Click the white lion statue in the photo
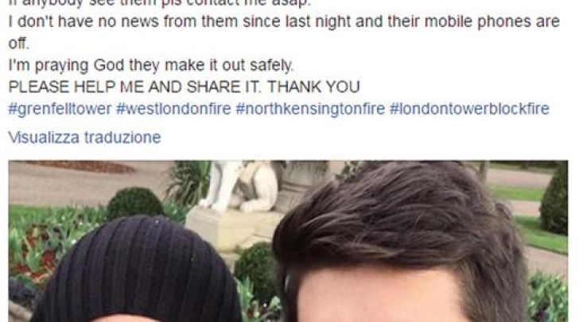 pos(240,187)
